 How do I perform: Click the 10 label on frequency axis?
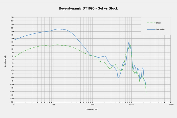pos(14,104)
